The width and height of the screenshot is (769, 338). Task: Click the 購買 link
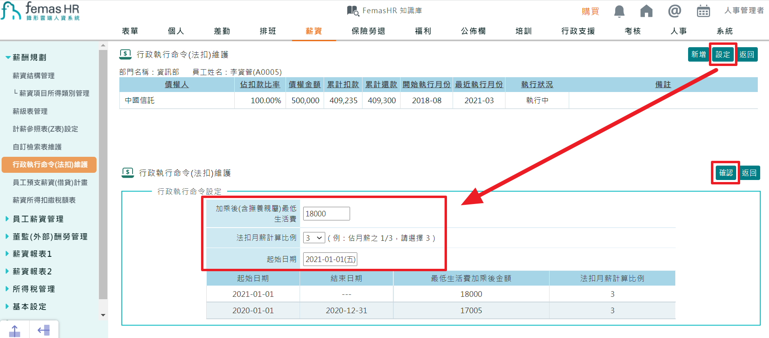[x=590, y=11]
